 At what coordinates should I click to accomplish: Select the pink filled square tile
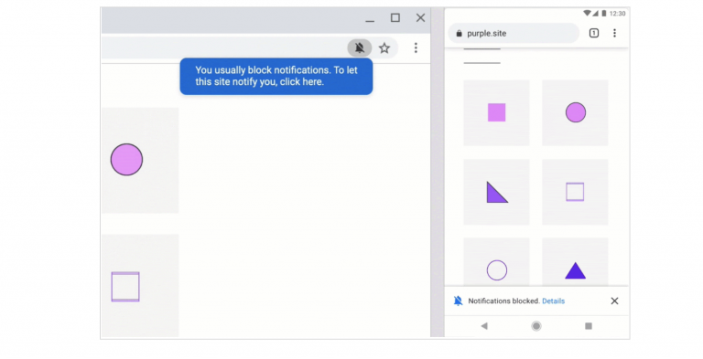click(496, 112)
